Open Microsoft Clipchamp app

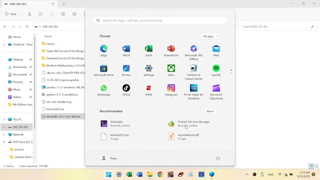(x=216, y=92)
